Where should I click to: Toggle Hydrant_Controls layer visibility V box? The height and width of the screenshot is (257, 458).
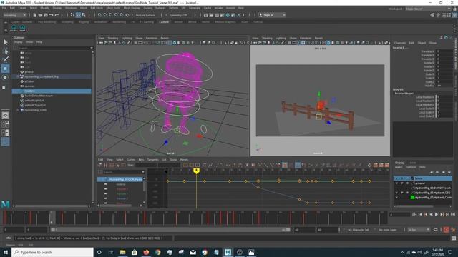396,197
